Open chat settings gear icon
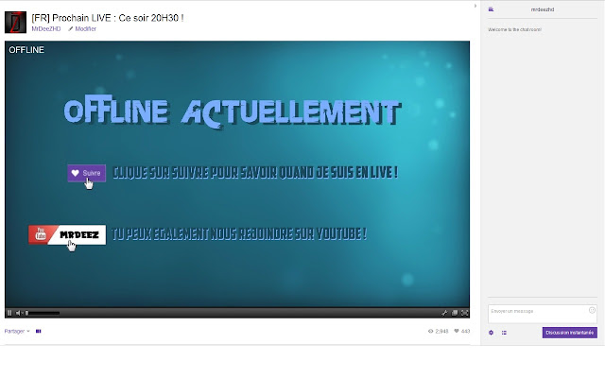 click(491, 333)
